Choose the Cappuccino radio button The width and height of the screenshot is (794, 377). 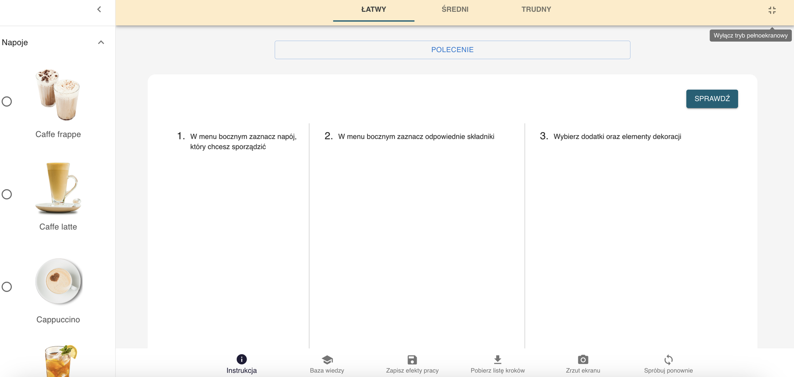click(7, 287)
